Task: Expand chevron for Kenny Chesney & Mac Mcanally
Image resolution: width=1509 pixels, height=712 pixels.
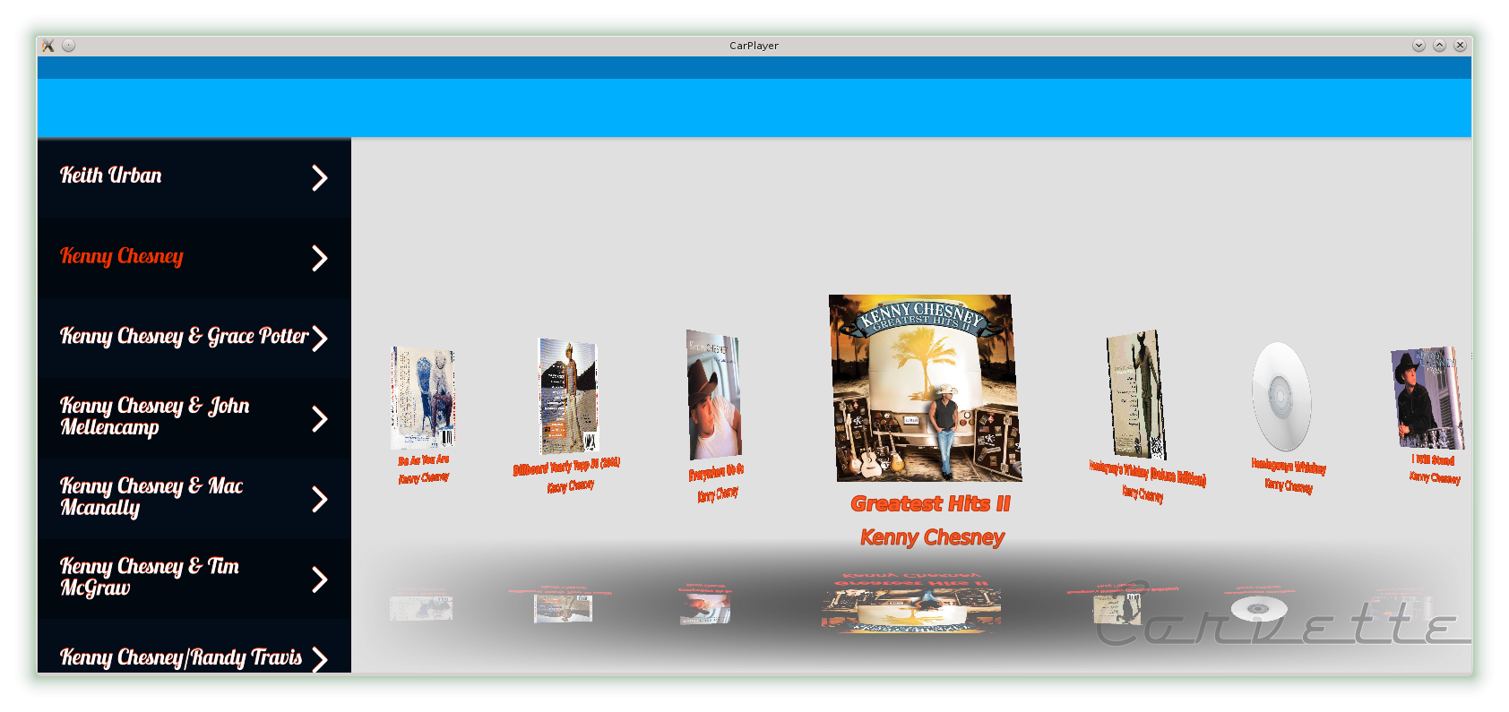Action: (x=320, y=499)
